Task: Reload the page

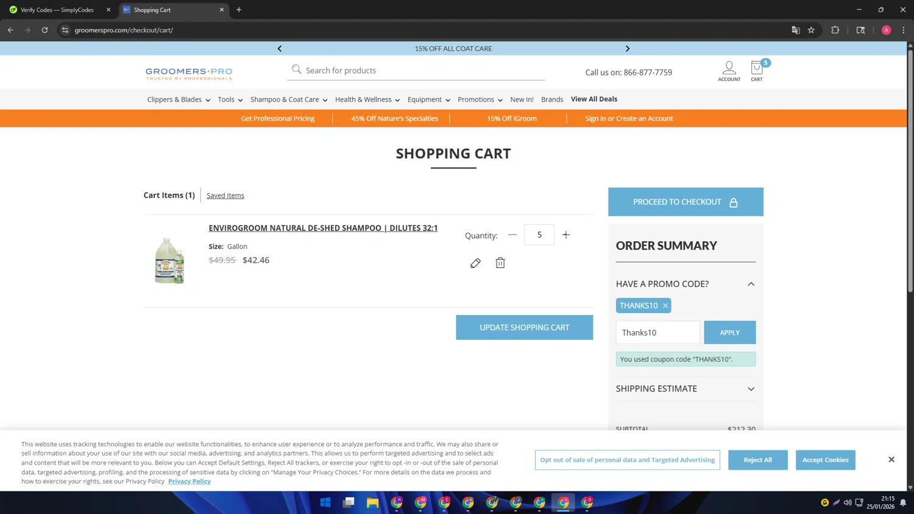Action: [x=44, y=30]
